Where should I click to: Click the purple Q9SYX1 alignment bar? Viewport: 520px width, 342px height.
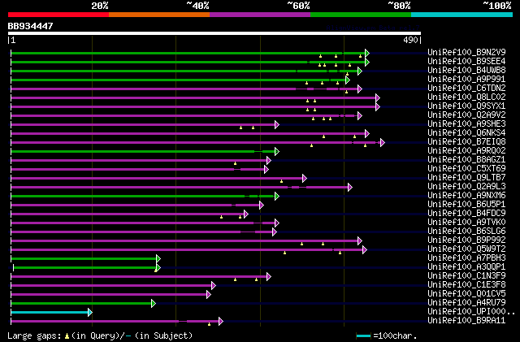(193, 106)
